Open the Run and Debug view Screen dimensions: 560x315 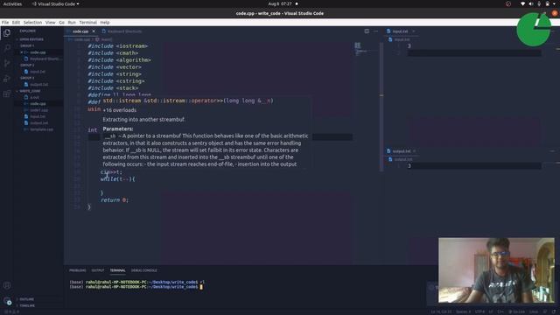pos(7,79)
